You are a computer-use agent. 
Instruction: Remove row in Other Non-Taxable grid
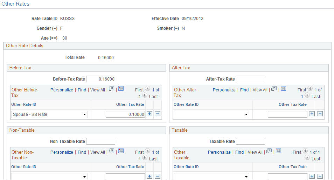[x=158, y=176]
